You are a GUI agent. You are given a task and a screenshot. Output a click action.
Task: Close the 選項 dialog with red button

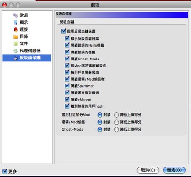4,5
